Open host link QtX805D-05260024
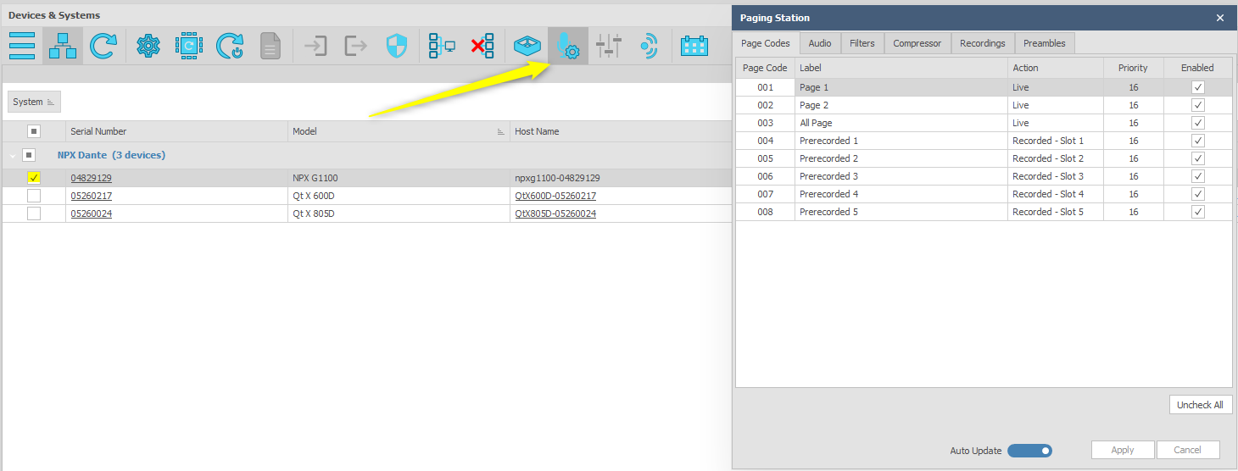 (x=555, y=213)
